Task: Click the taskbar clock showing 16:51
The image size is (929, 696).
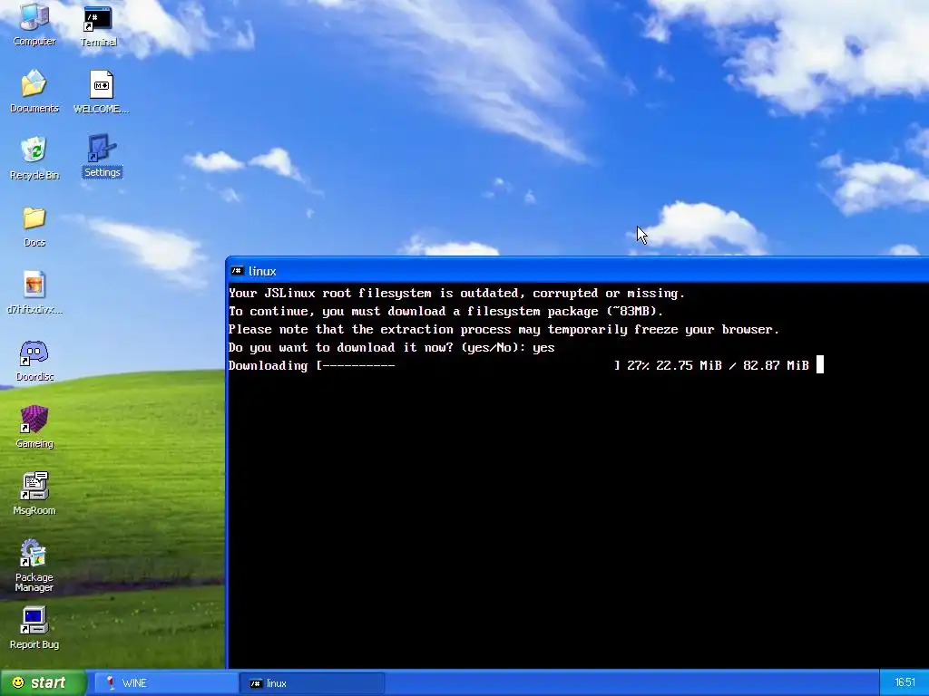Action: 905,682
